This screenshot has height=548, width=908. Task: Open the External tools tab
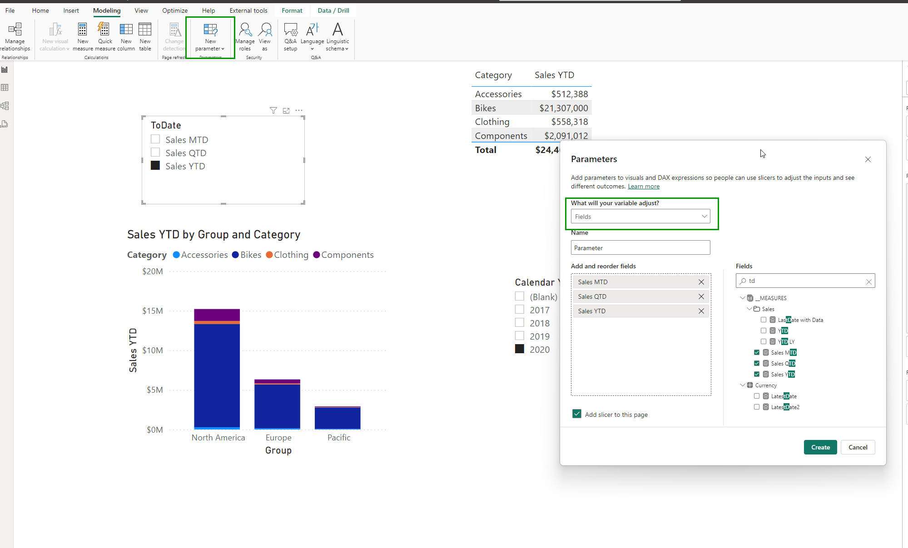pyautogui.click(x=248, y=10)
